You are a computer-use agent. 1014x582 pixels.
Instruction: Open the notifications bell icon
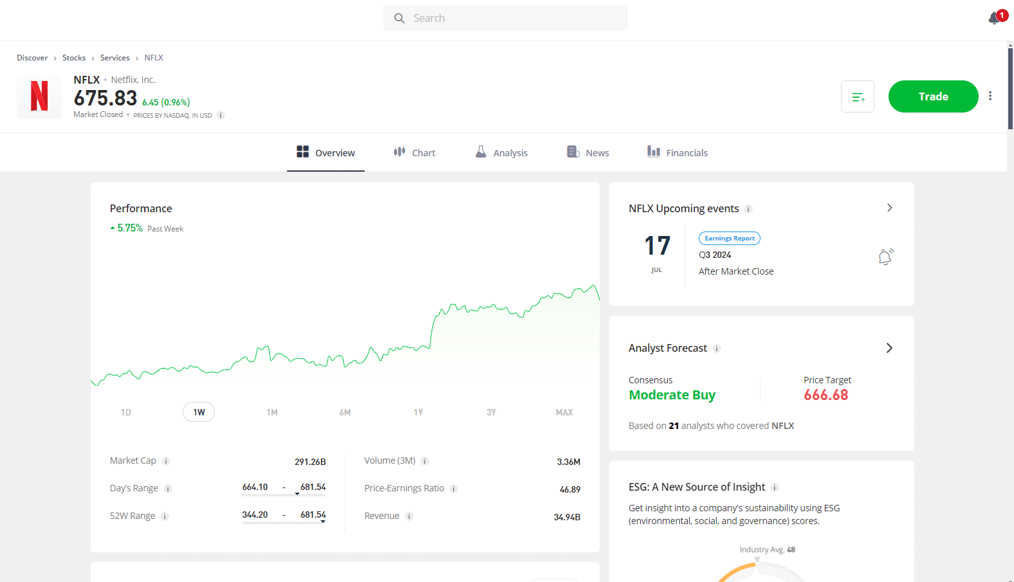[994, 18]
